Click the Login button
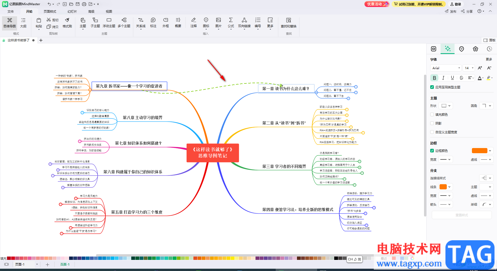The image size is (497, 271). [x=456, y=4]
